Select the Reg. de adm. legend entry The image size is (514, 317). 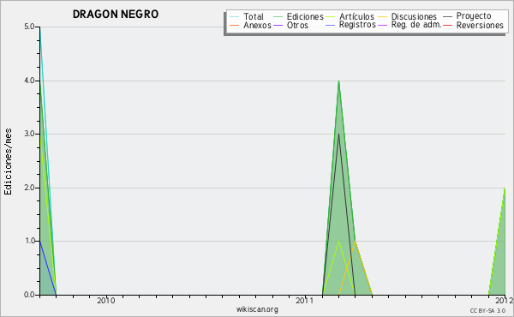pyautogui.click(x=416, y=25)
